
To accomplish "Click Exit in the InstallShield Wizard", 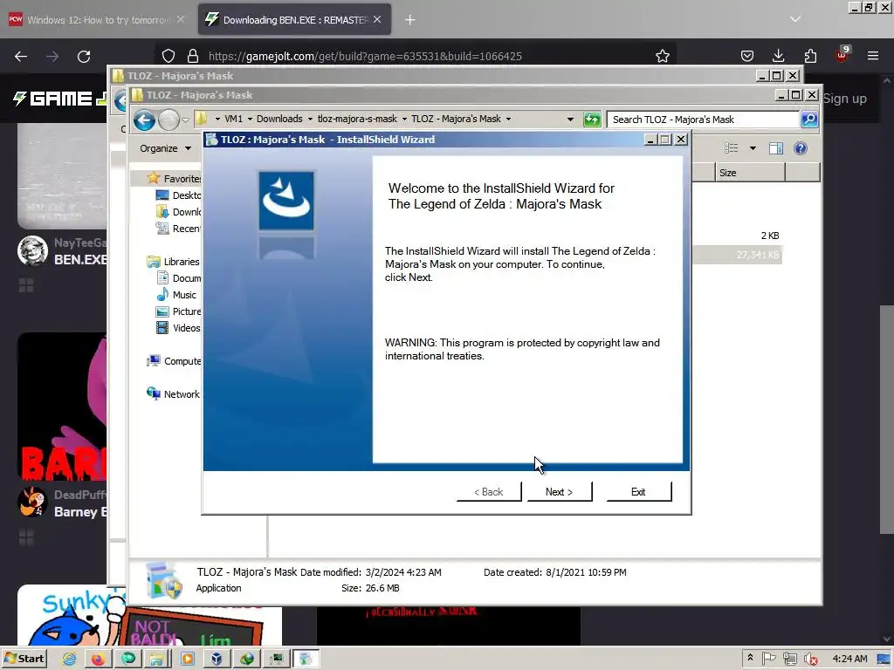I will tap(638, 492).
